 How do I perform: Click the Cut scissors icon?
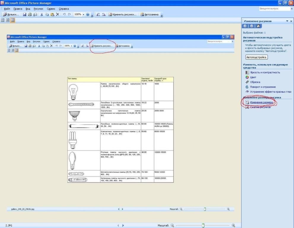tap(42, 15)
